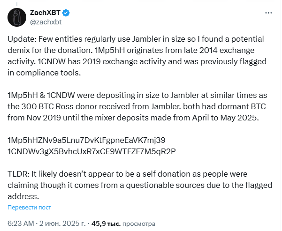Click the first Update paragraph text
This screenshot has width=282, height=231.
137,56
